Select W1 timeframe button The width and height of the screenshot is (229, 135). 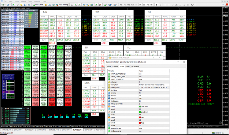(x=148, y=5)
